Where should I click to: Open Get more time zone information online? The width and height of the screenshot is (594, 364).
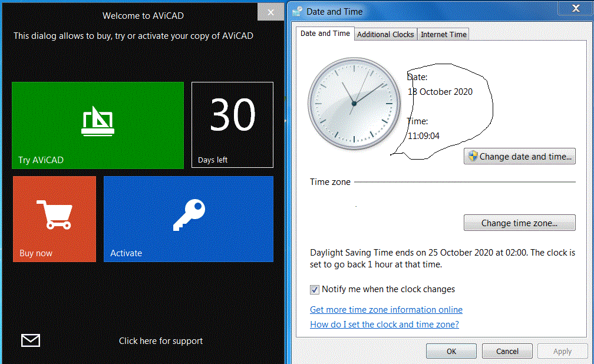pyautogui.click(x=386, y=310)
